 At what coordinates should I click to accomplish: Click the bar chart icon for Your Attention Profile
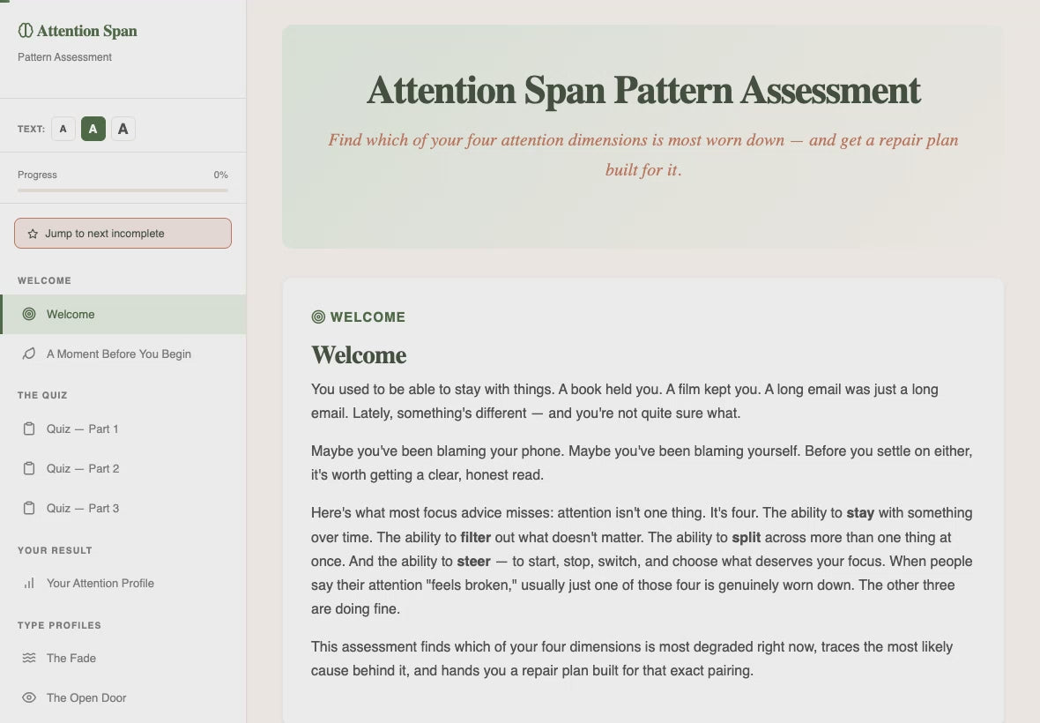[28, 584]
